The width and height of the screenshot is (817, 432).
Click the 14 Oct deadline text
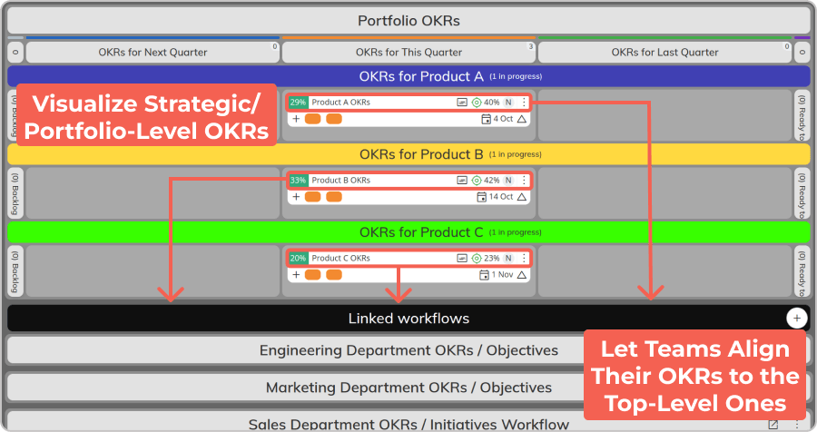pos(501,197)
